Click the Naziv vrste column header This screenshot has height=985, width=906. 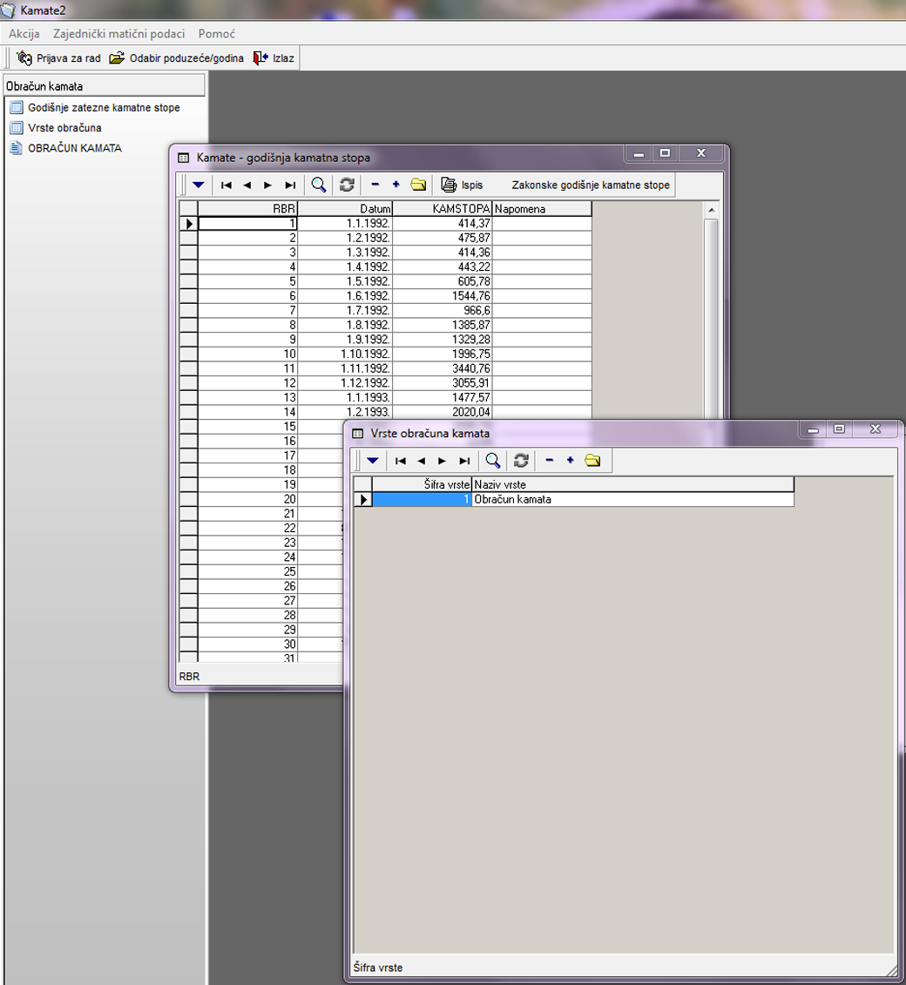click(633, 484)
